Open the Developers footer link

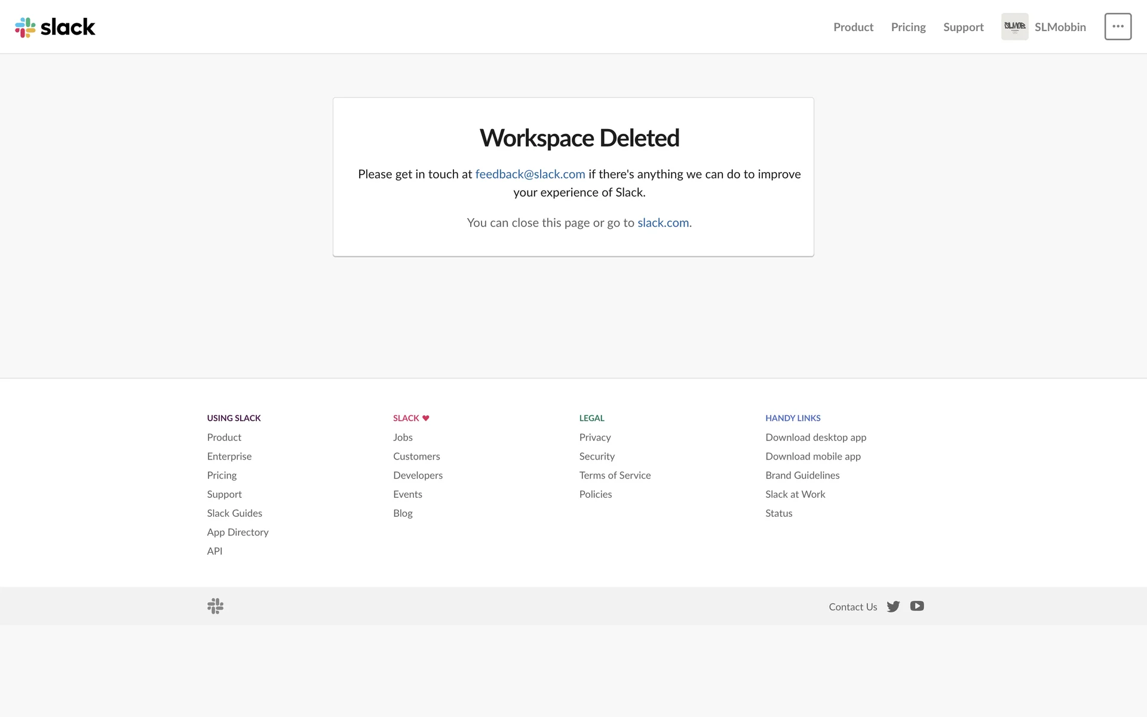click(x=418, y=475)
